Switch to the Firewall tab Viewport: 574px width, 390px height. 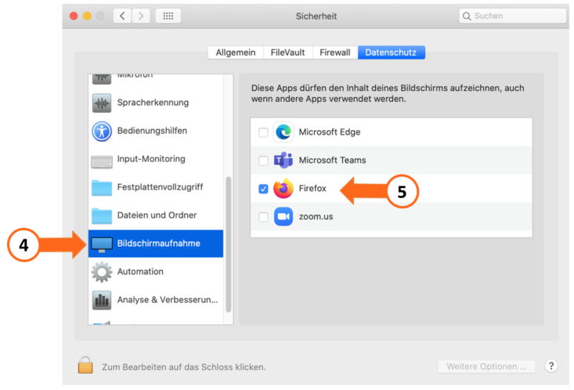[335, 52]
